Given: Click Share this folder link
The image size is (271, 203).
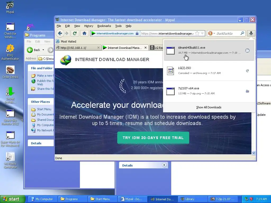Looking at the screenshot, I should coord(43,89).
